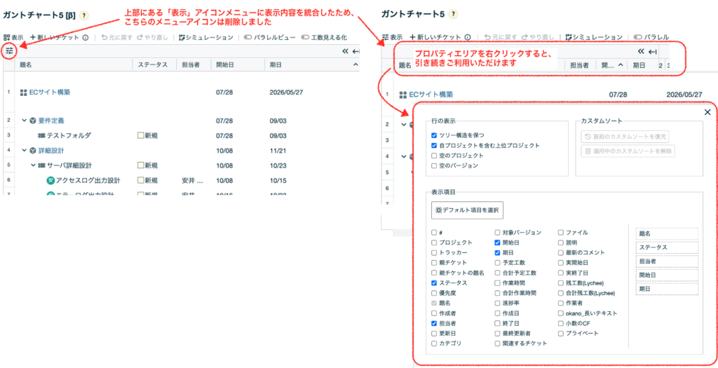Screen dimensions: 718x368
Task: Click the project icon before ECサイト構築 in [β] chart
Action: pos(24,93)
